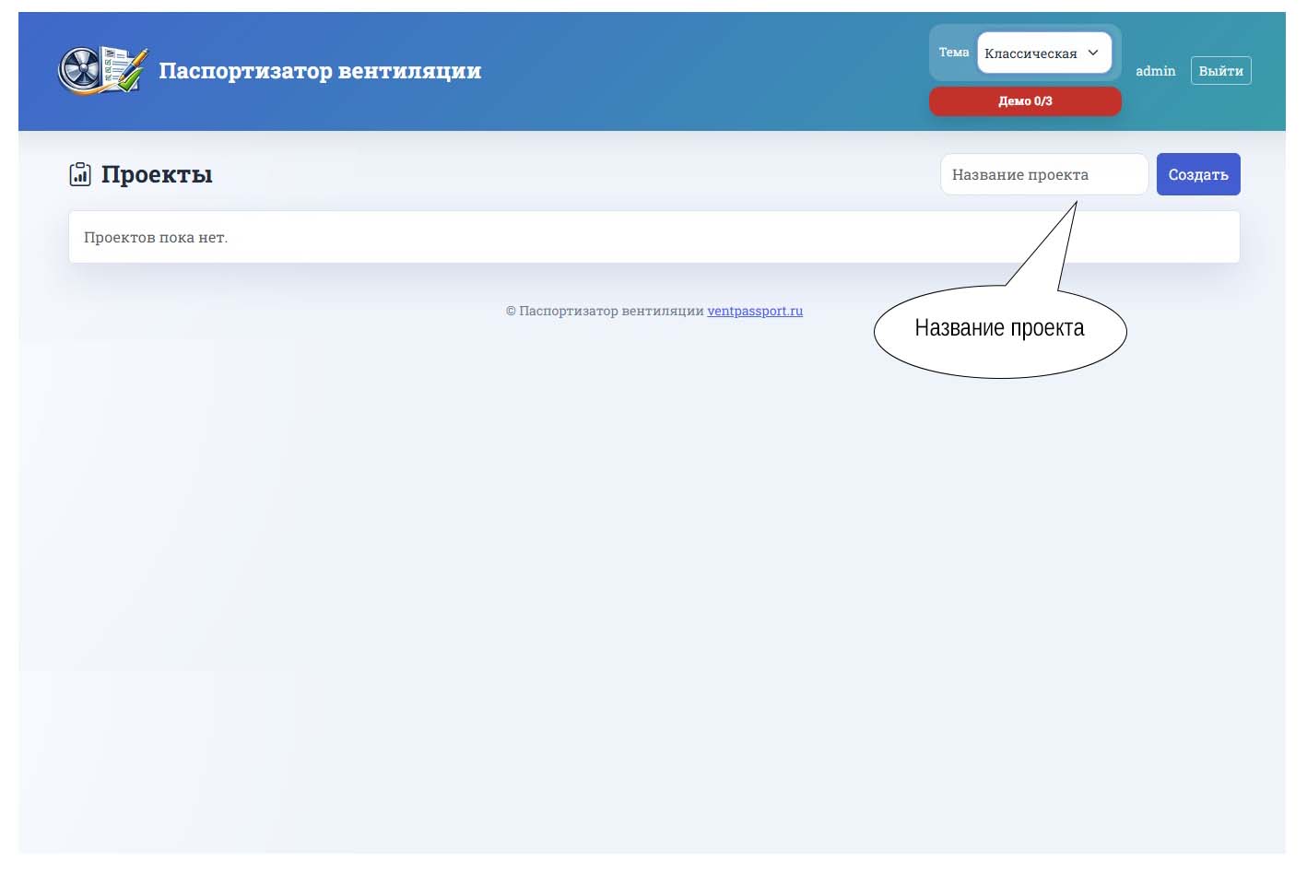Log out with the Выйти button

point(1220,71)
